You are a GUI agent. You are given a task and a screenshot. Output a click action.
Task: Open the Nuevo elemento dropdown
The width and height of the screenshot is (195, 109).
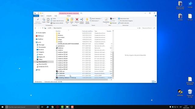(x=95, y=18)
